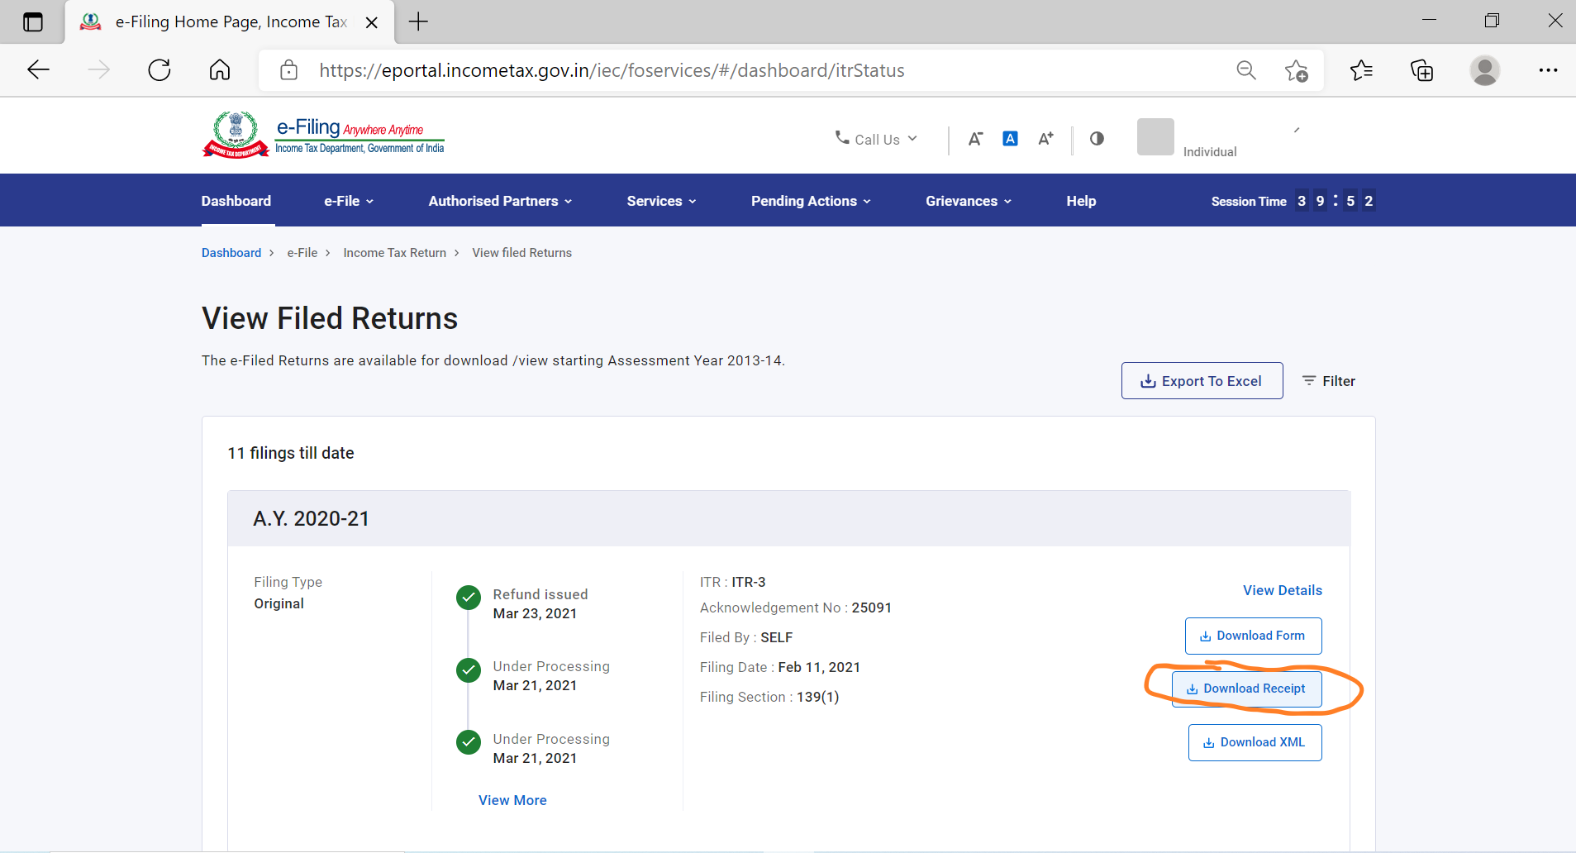Open View Details for A.Y. 2020-21
The height and width of the screenshot is (853, 1576).
pos(1283,590)
